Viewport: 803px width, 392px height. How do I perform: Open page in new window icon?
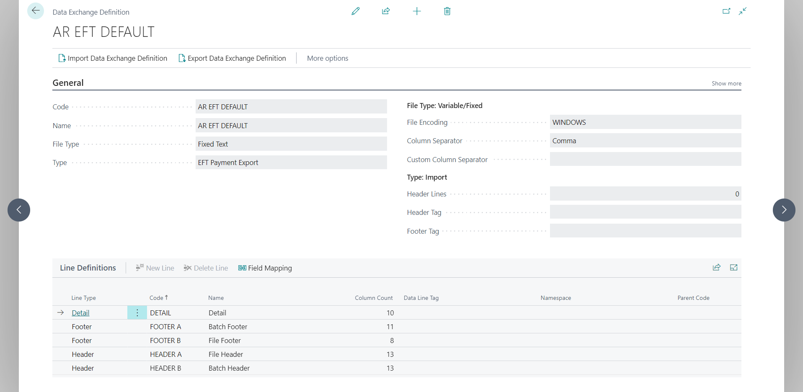coord(726,11)
